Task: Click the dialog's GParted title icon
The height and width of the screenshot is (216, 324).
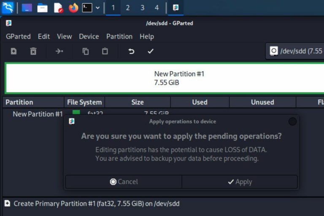Action: click(72, 121)
